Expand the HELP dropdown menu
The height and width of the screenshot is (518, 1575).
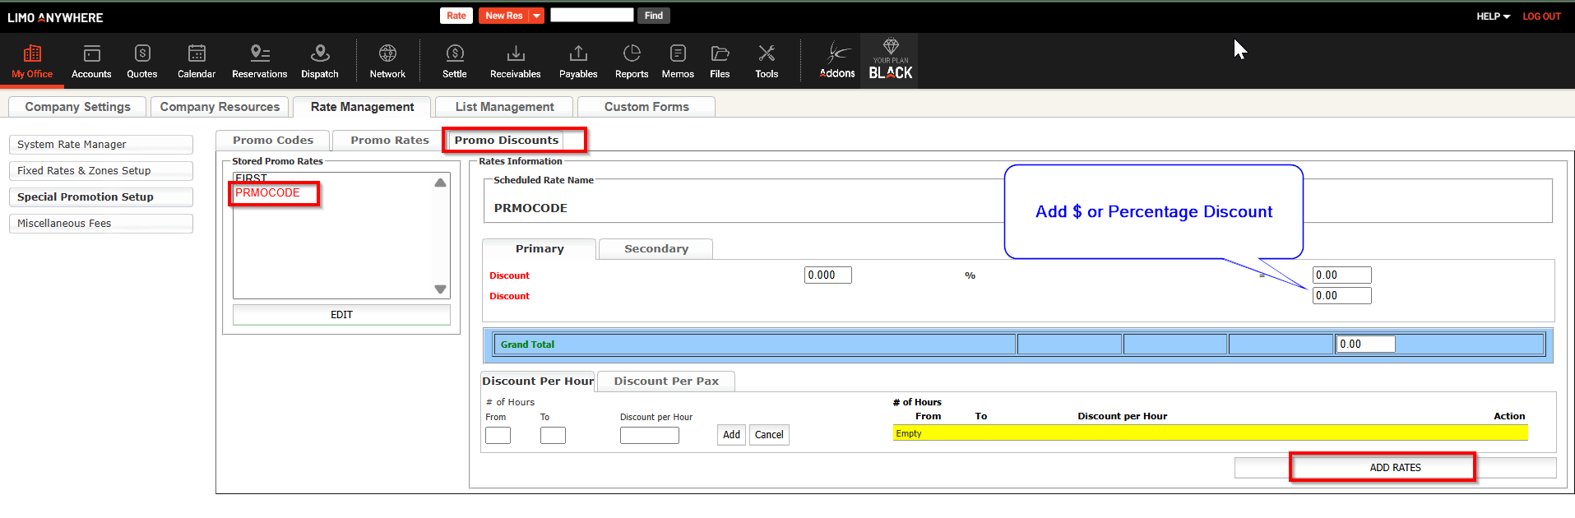tap(1493, 16)
